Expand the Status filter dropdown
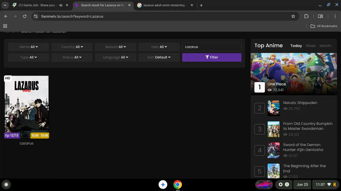This screenshot has width=341, height=191. (x=72, y=57)
